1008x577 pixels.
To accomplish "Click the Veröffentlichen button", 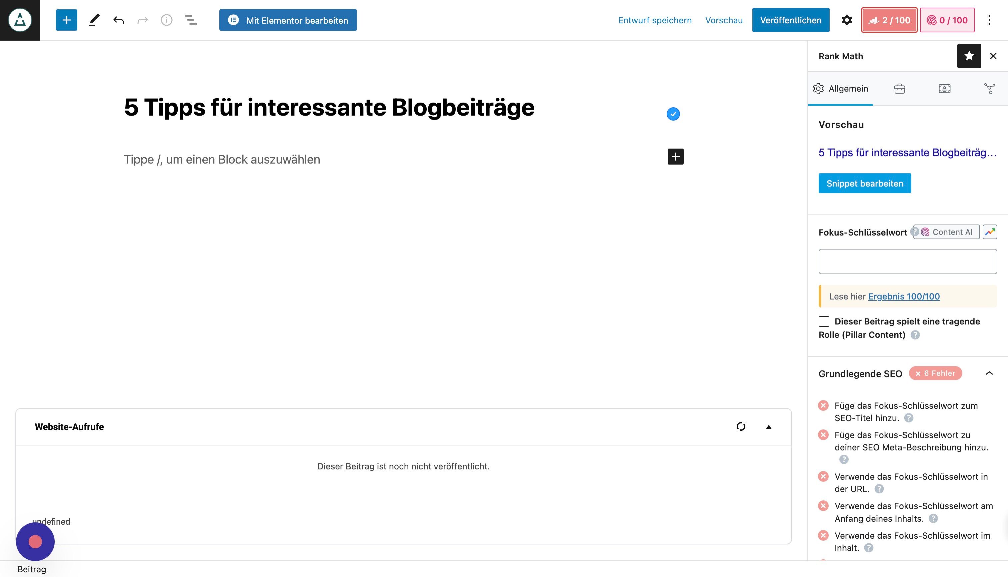I will pyautogui.click(x=791, y=20).
